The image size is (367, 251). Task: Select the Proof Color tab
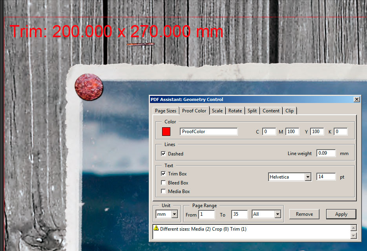[194, 111]
